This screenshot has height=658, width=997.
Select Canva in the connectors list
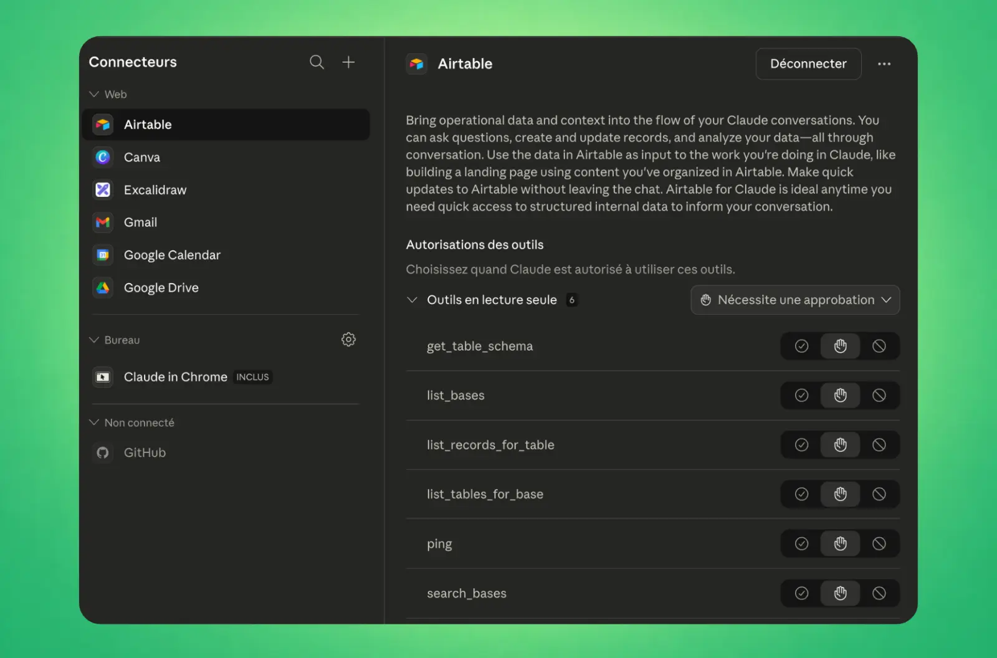(142, 158)
